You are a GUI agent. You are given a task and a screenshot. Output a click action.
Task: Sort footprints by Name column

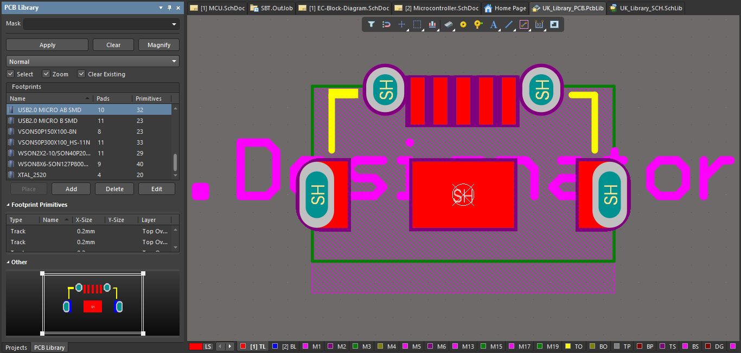pos(50,99)
